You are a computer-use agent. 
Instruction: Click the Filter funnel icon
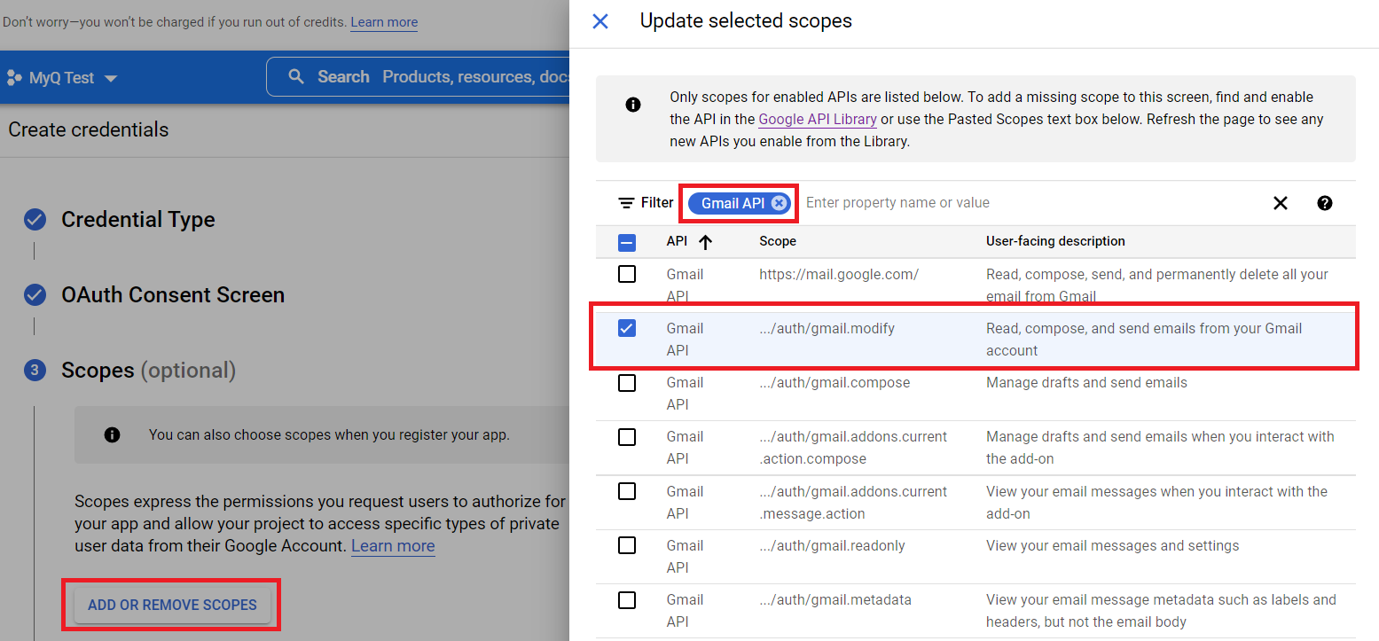626,202
